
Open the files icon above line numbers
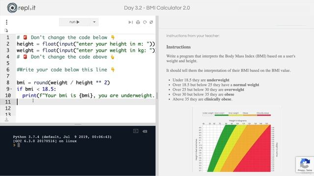(x=6, y=30)
